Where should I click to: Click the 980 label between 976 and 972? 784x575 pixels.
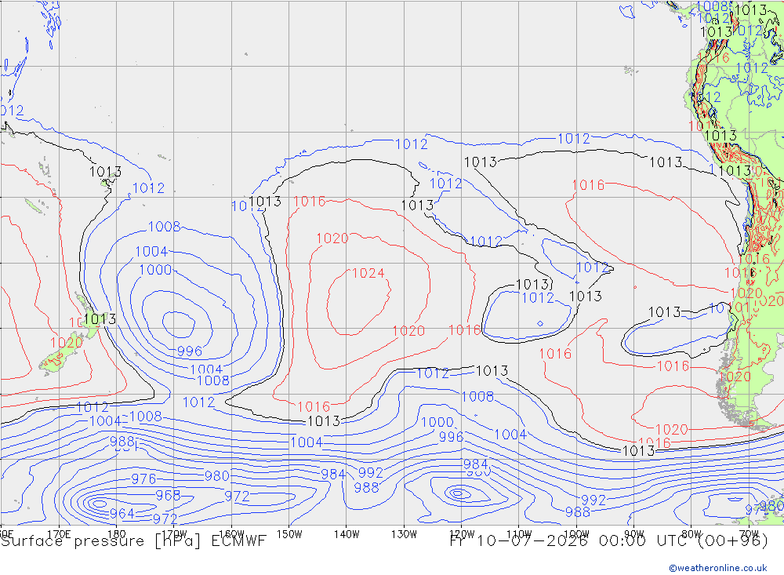[217, 476]
